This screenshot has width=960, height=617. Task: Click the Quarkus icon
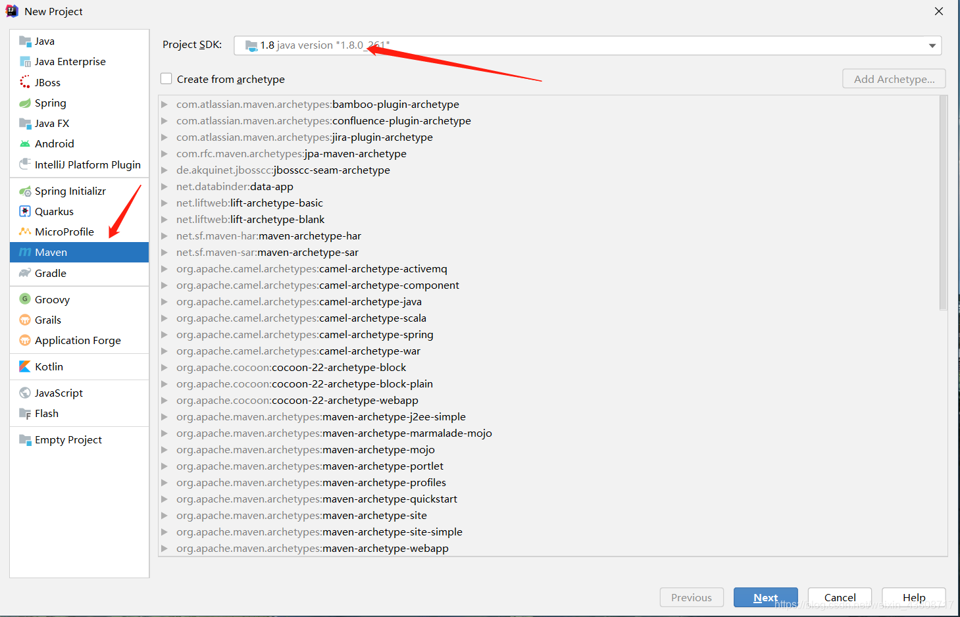25,212
